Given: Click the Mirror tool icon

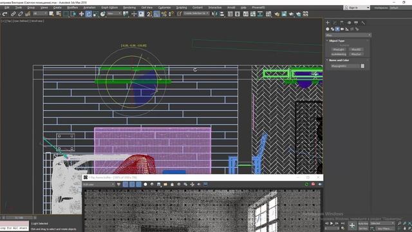Looking at the screenshot, I should coord(214,14).
